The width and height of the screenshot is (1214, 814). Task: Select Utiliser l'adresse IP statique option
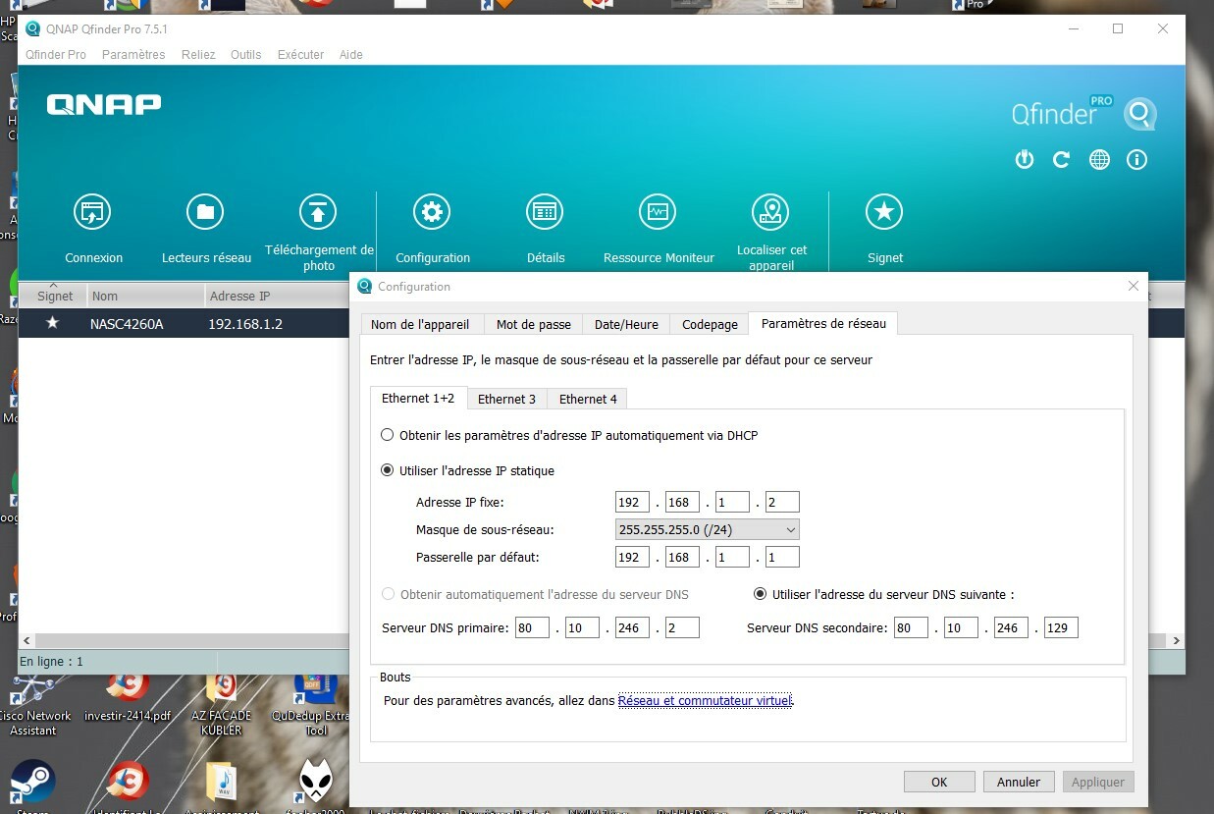point(388,470)
